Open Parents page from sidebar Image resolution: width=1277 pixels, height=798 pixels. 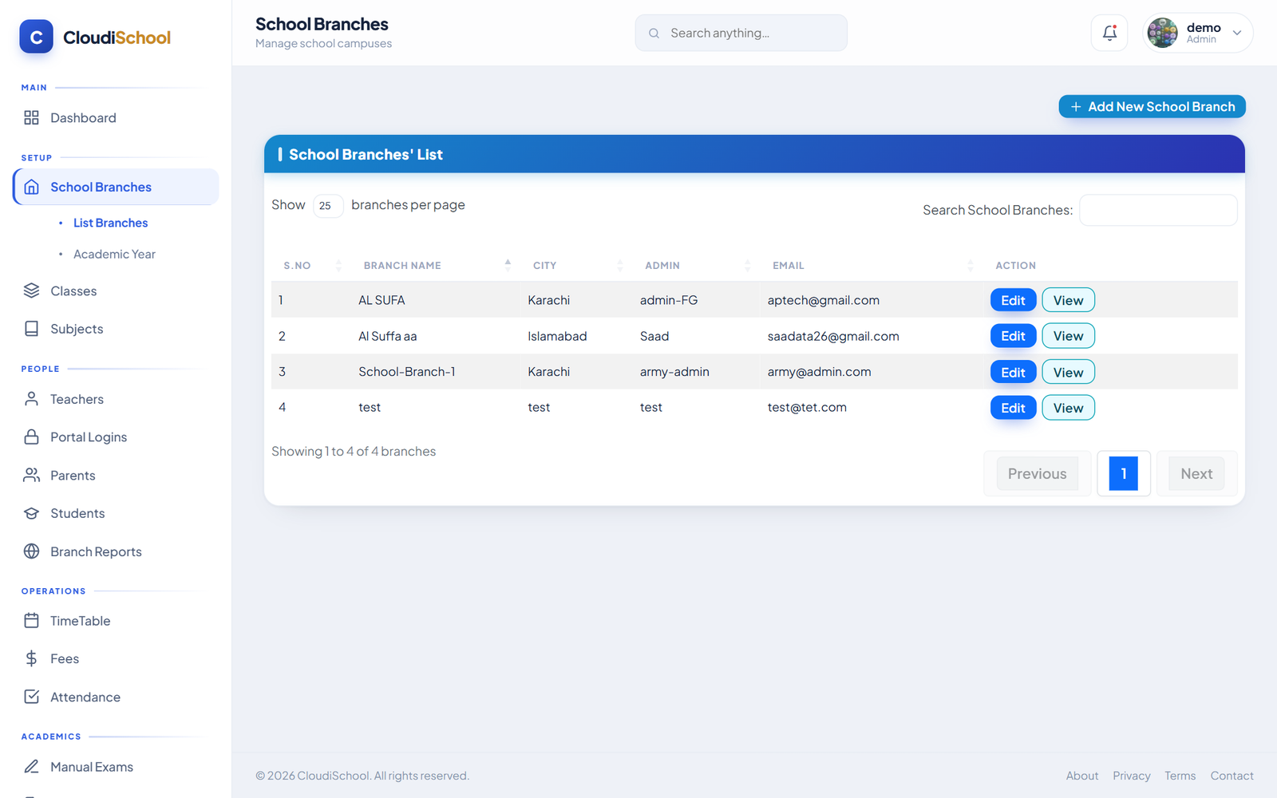(116, 476)
